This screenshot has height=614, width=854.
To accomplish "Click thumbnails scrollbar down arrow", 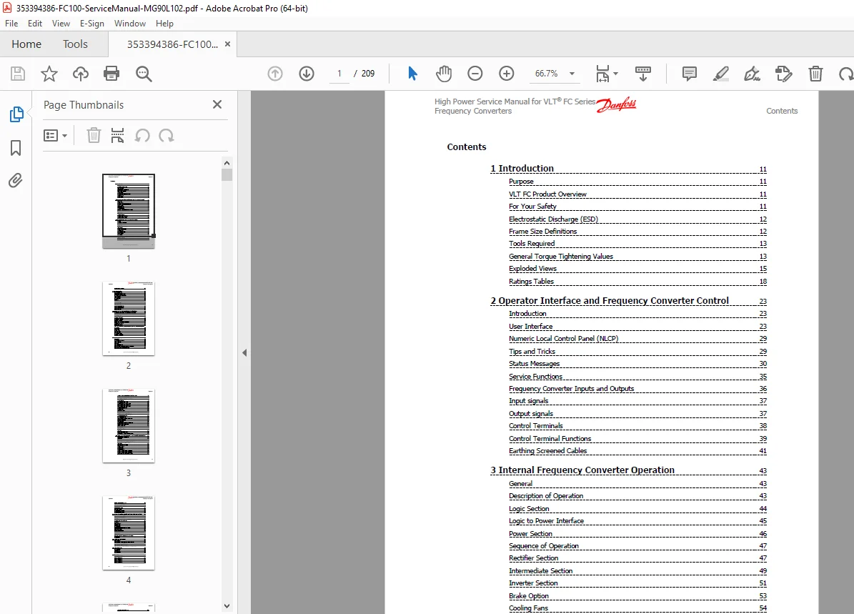I will [227, 606].
